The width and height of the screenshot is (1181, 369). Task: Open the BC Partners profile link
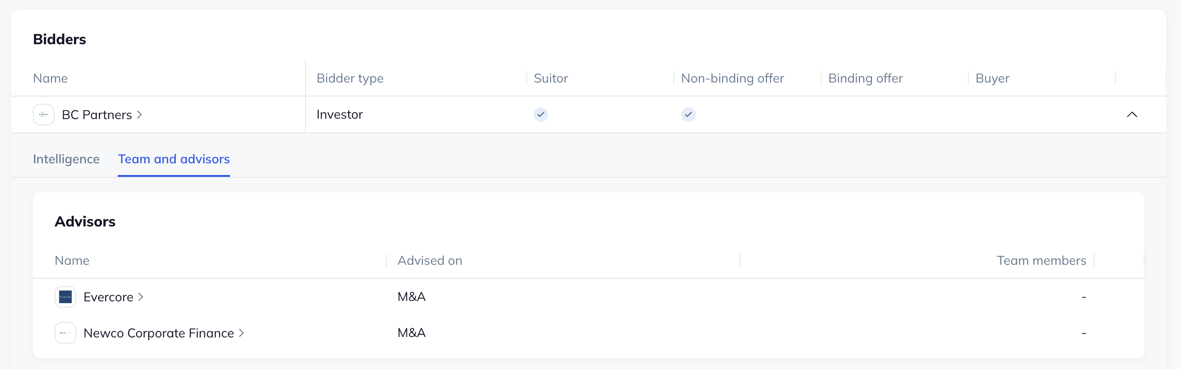point(97,115)
